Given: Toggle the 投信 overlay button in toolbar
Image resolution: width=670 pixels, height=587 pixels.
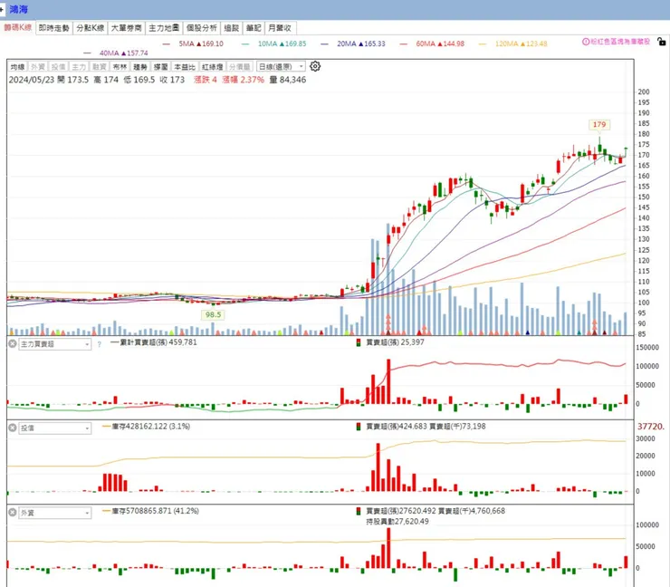Looking at the screenshot, I should 59,67.
